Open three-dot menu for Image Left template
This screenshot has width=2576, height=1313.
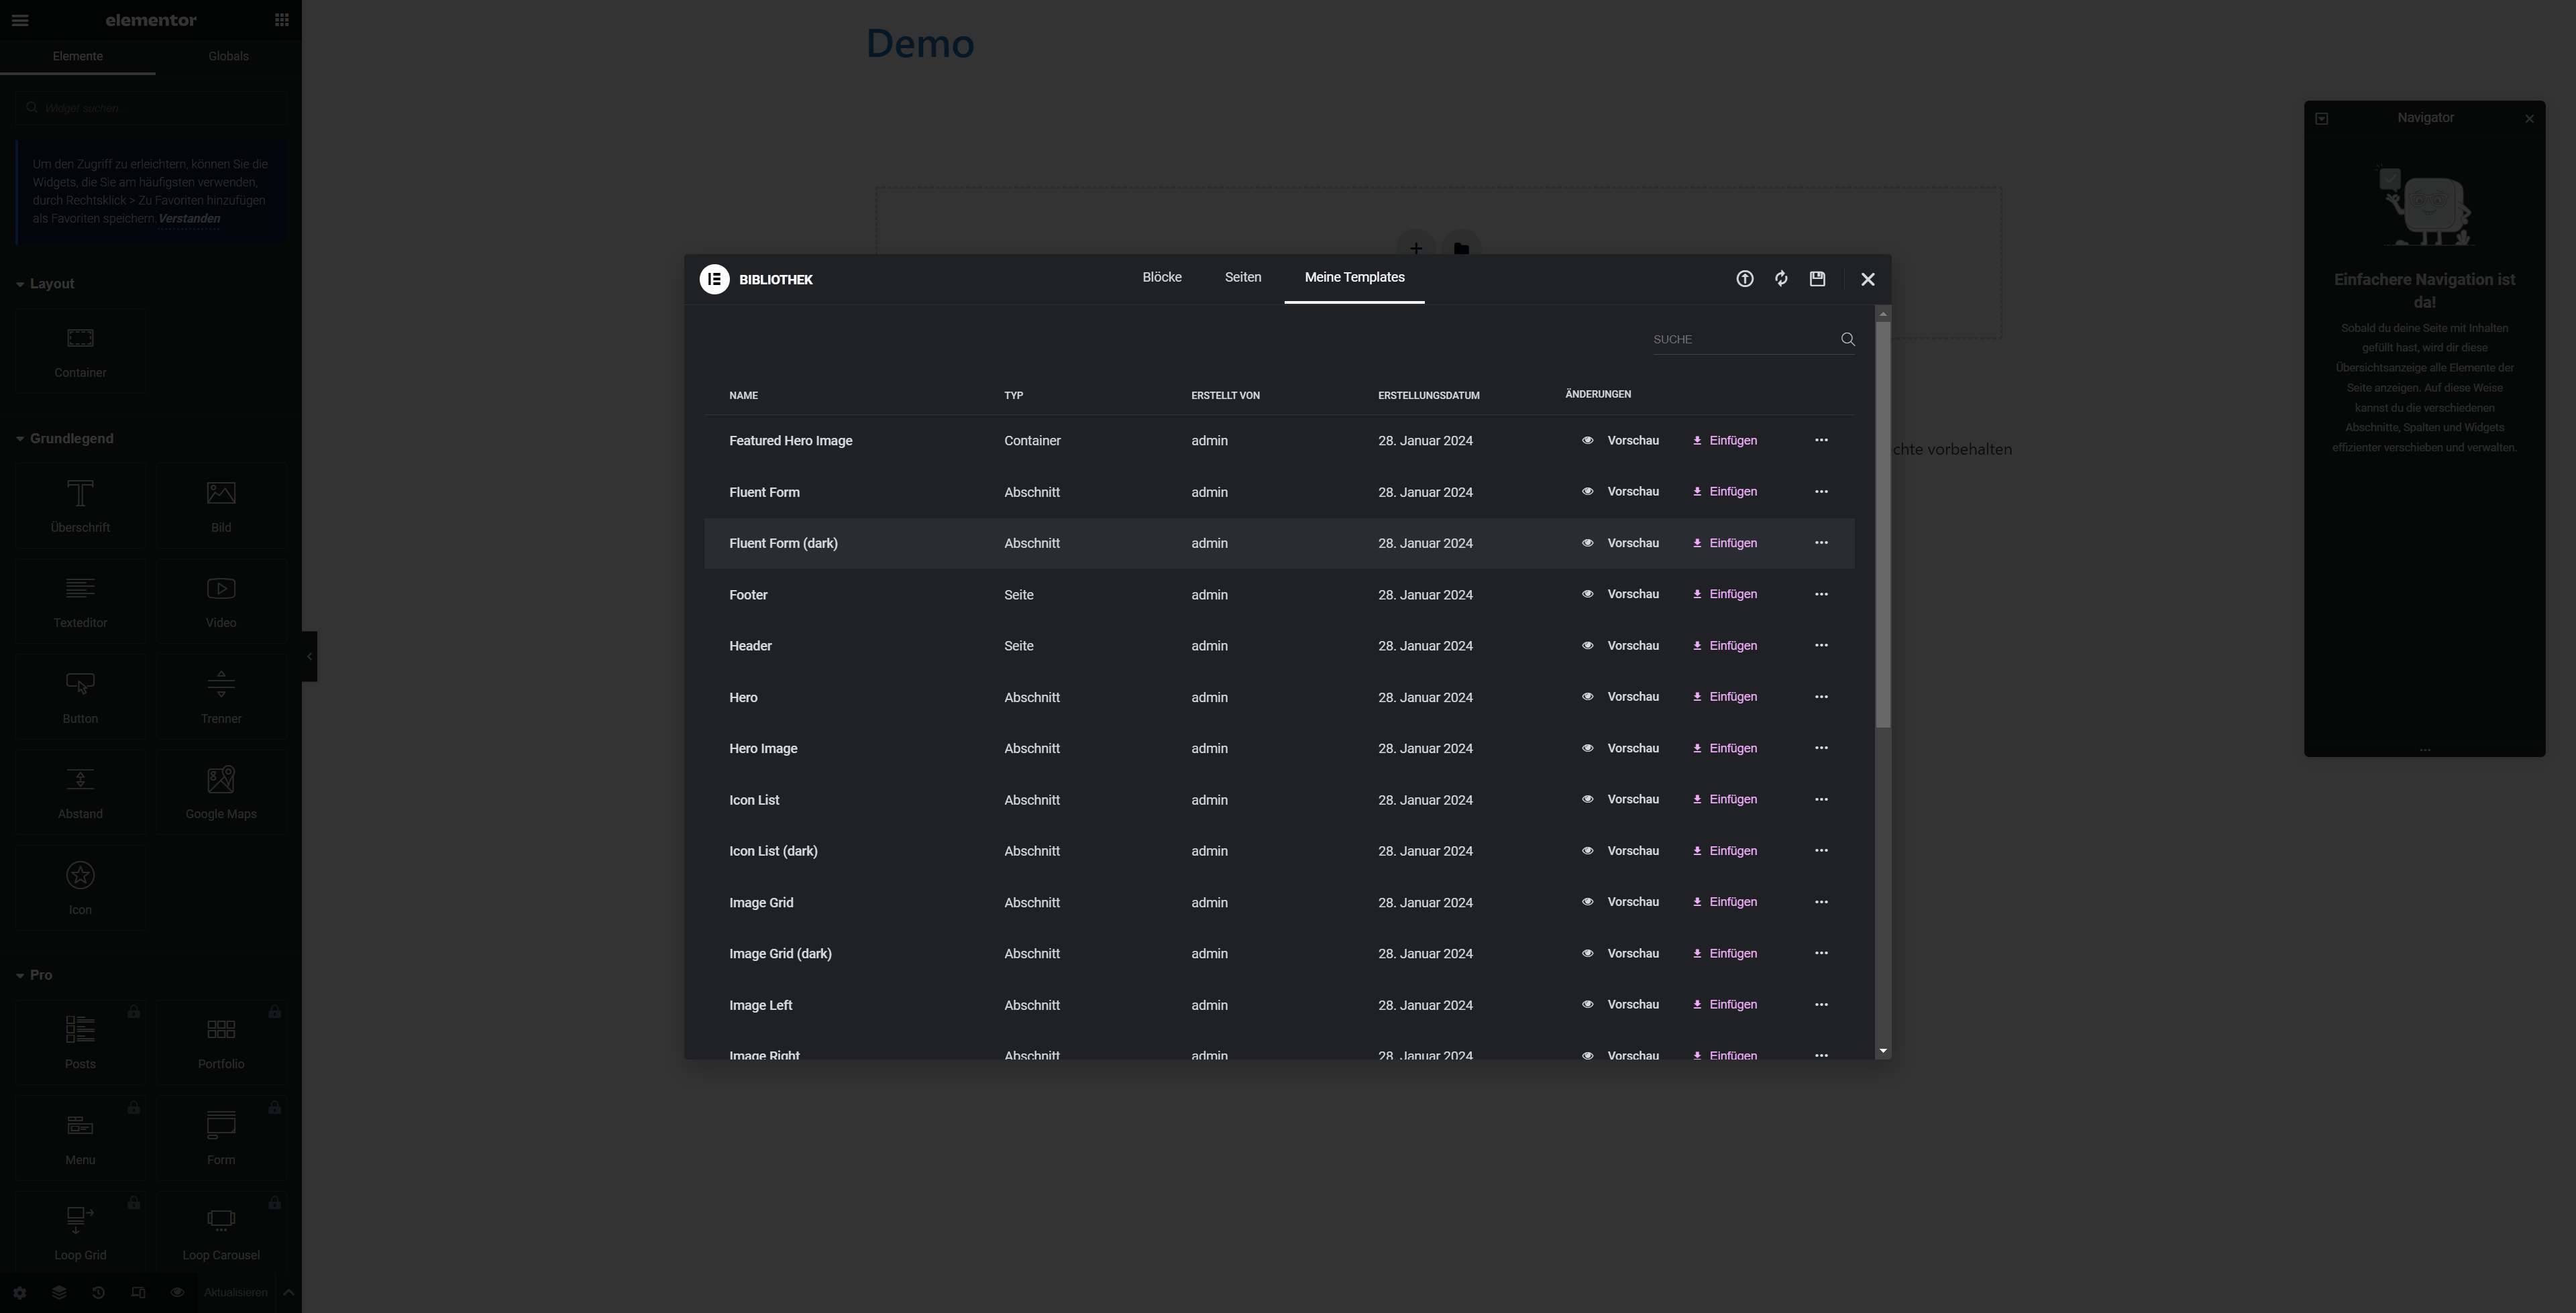1821,1004
